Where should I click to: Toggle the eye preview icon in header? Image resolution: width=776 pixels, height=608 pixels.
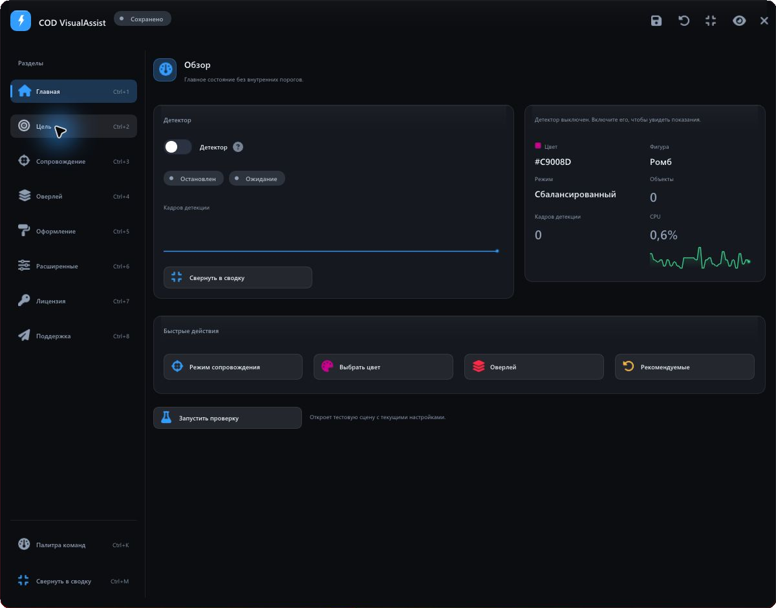739,21
